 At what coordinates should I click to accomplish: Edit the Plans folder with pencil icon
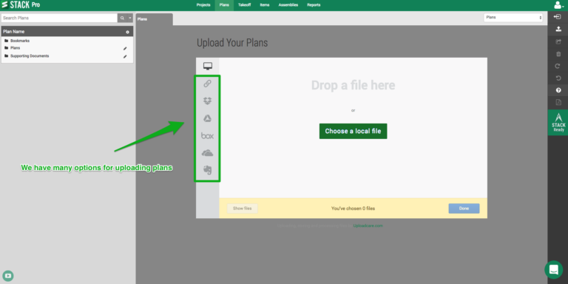click(125, 48)
